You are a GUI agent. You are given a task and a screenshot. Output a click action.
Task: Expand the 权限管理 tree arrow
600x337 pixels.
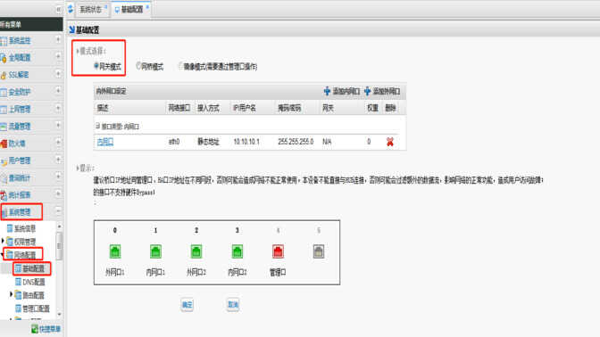click(3, 241)
